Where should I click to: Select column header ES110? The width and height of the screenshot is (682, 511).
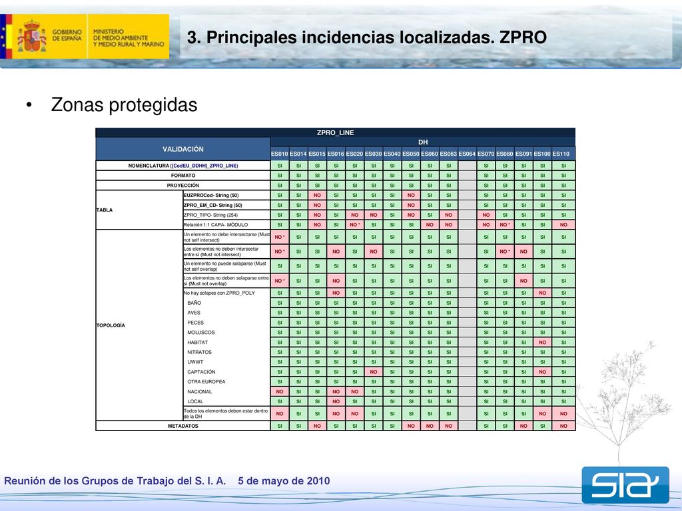point(563,154)
